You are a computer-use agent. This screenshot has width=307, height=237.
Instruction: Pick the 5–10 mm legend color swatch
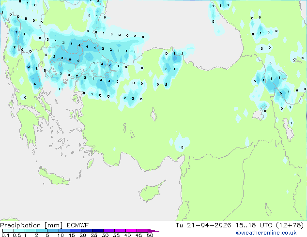pyautogui.click(x=53, y=231)
